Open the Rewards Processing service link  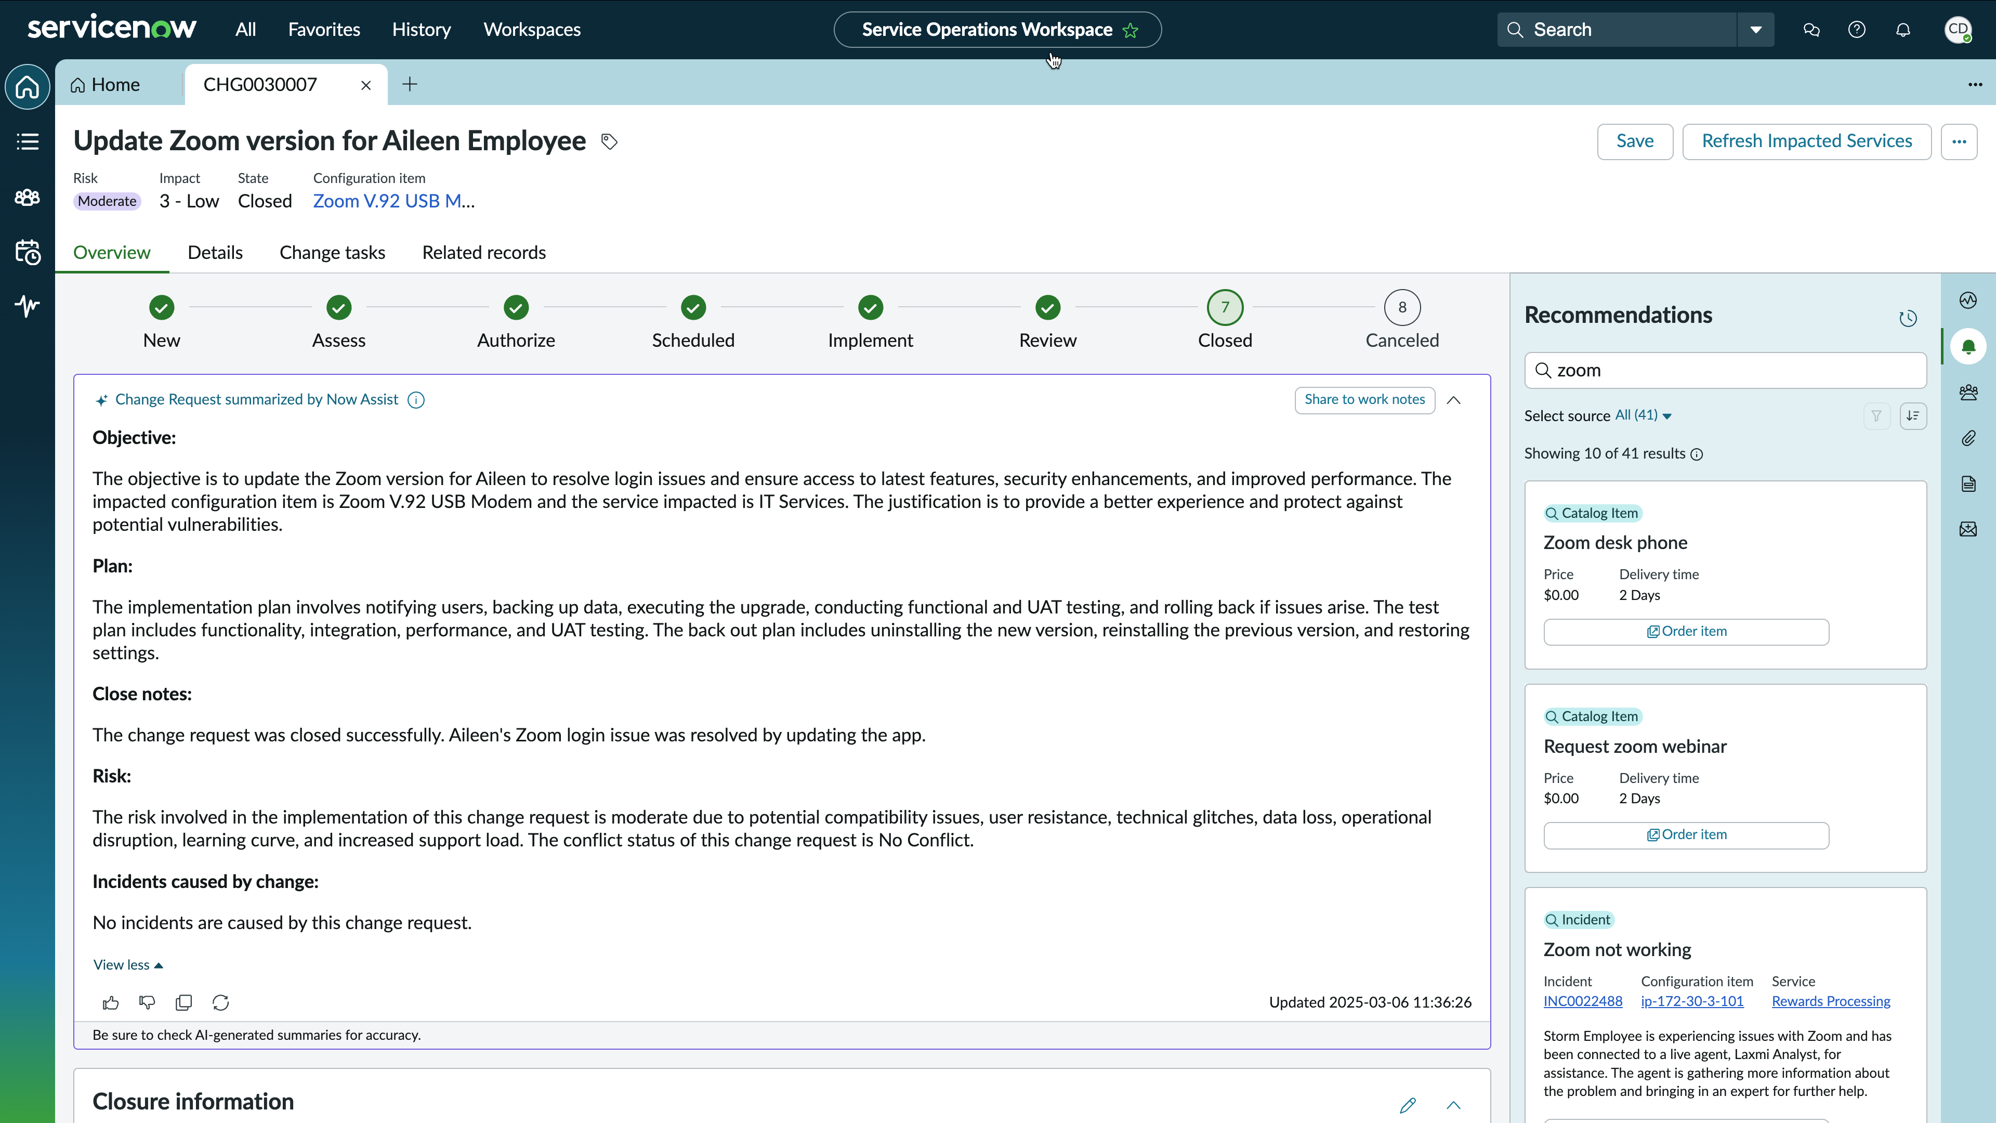(1831, 1001)
